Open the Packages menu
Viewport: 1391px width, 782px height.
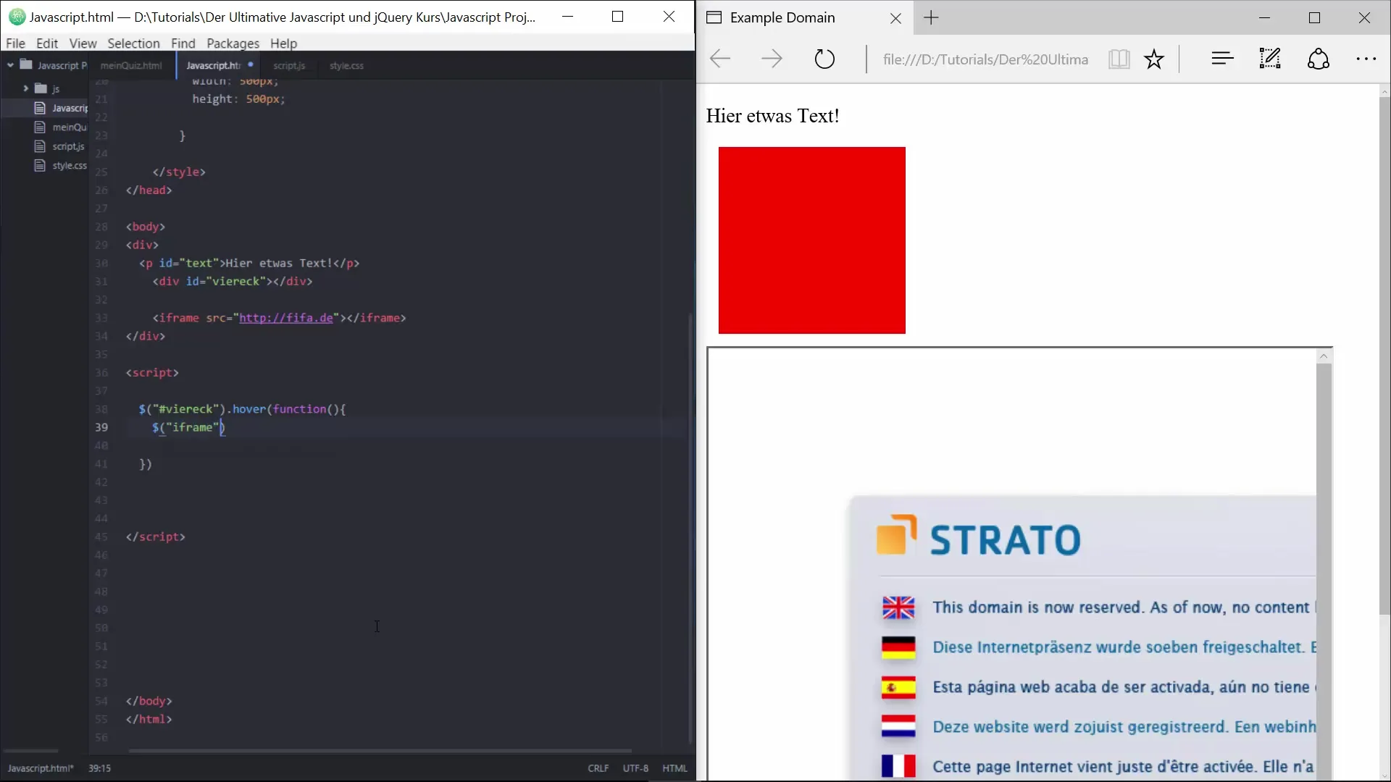[233, 43]
